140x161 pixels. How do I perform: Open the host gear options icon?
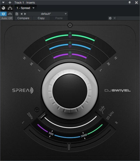pos(110,18)
